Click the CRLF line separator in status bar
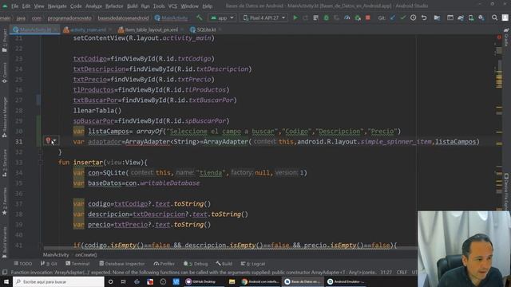511x287 pixels. [402, 273]
